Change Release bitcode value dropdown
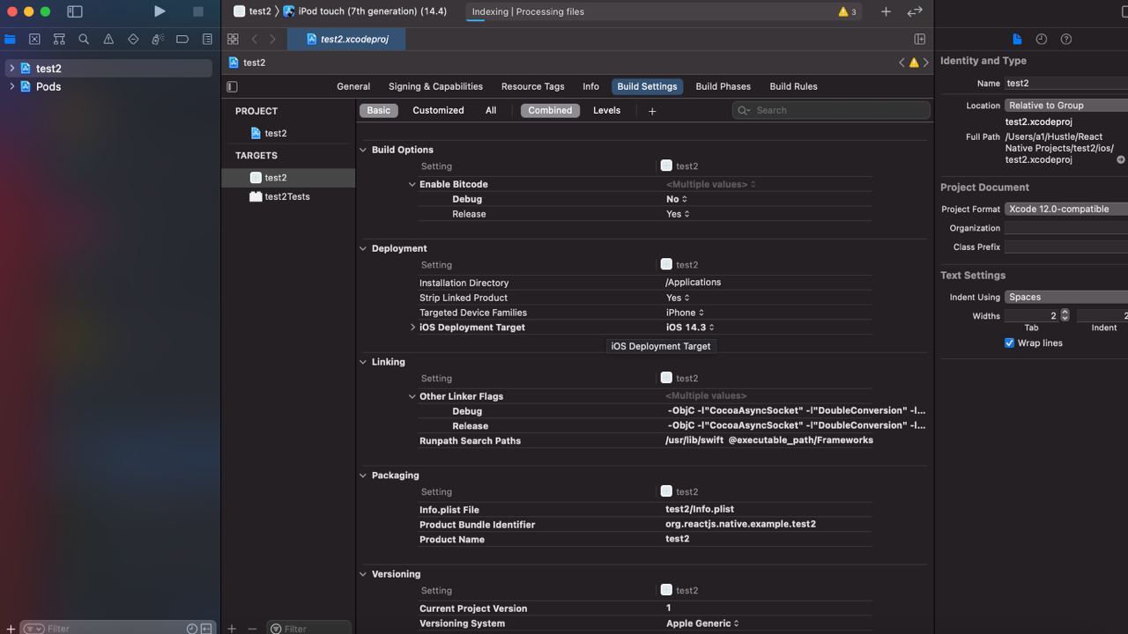Viewport: 1128px width, 634px height. [x=678, y=214]
